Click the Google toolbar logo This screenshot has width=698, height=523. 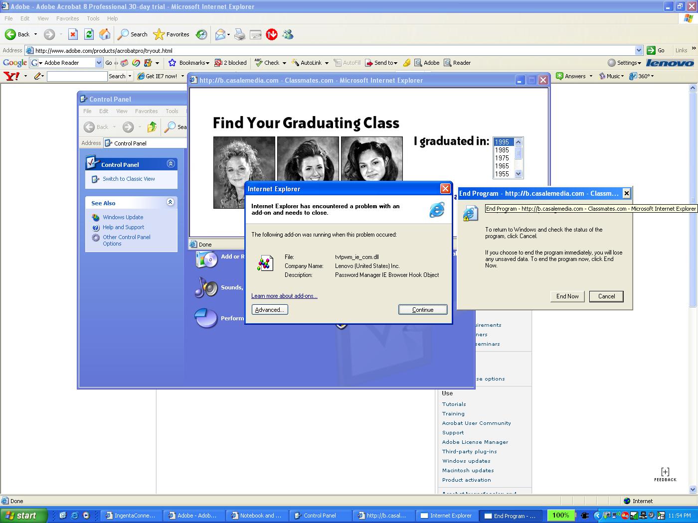[15, 63]
